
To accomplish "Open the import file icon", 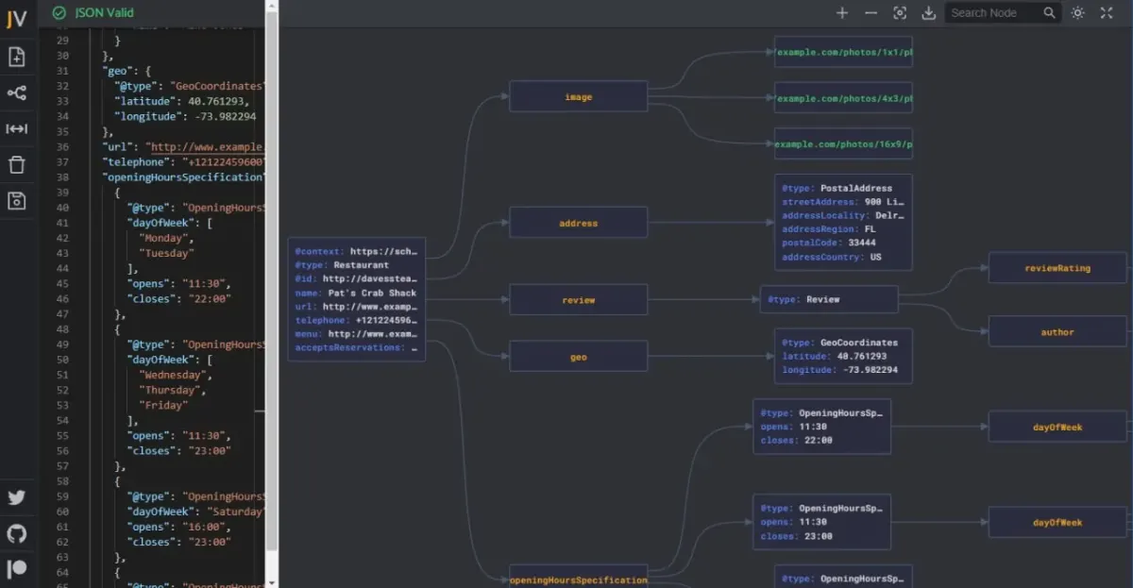I will coord(16,57).
